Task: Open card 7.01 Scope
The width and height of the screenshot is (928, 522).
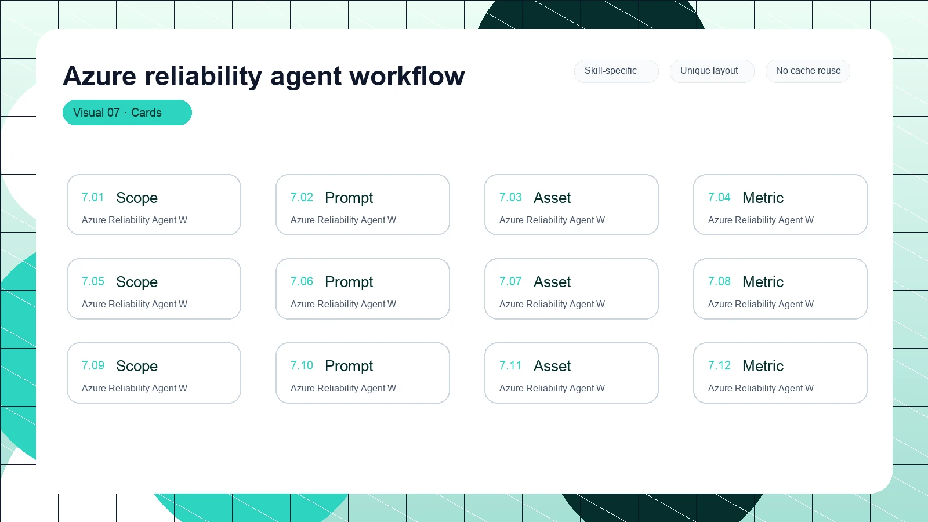Action: (154, 205)
